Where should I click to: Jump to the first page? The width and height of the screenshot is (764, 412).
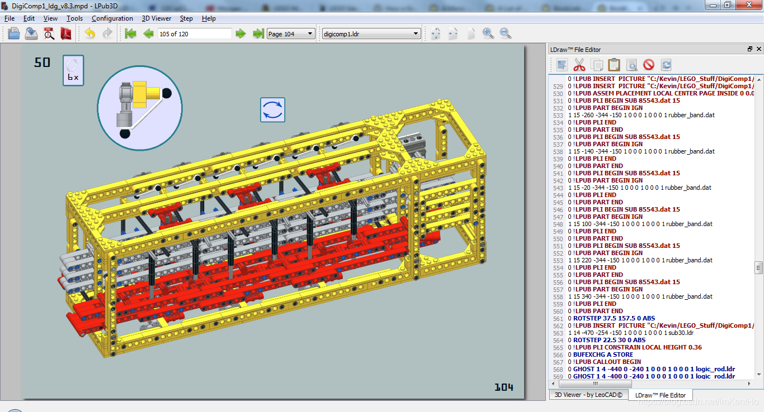[130, 33]
